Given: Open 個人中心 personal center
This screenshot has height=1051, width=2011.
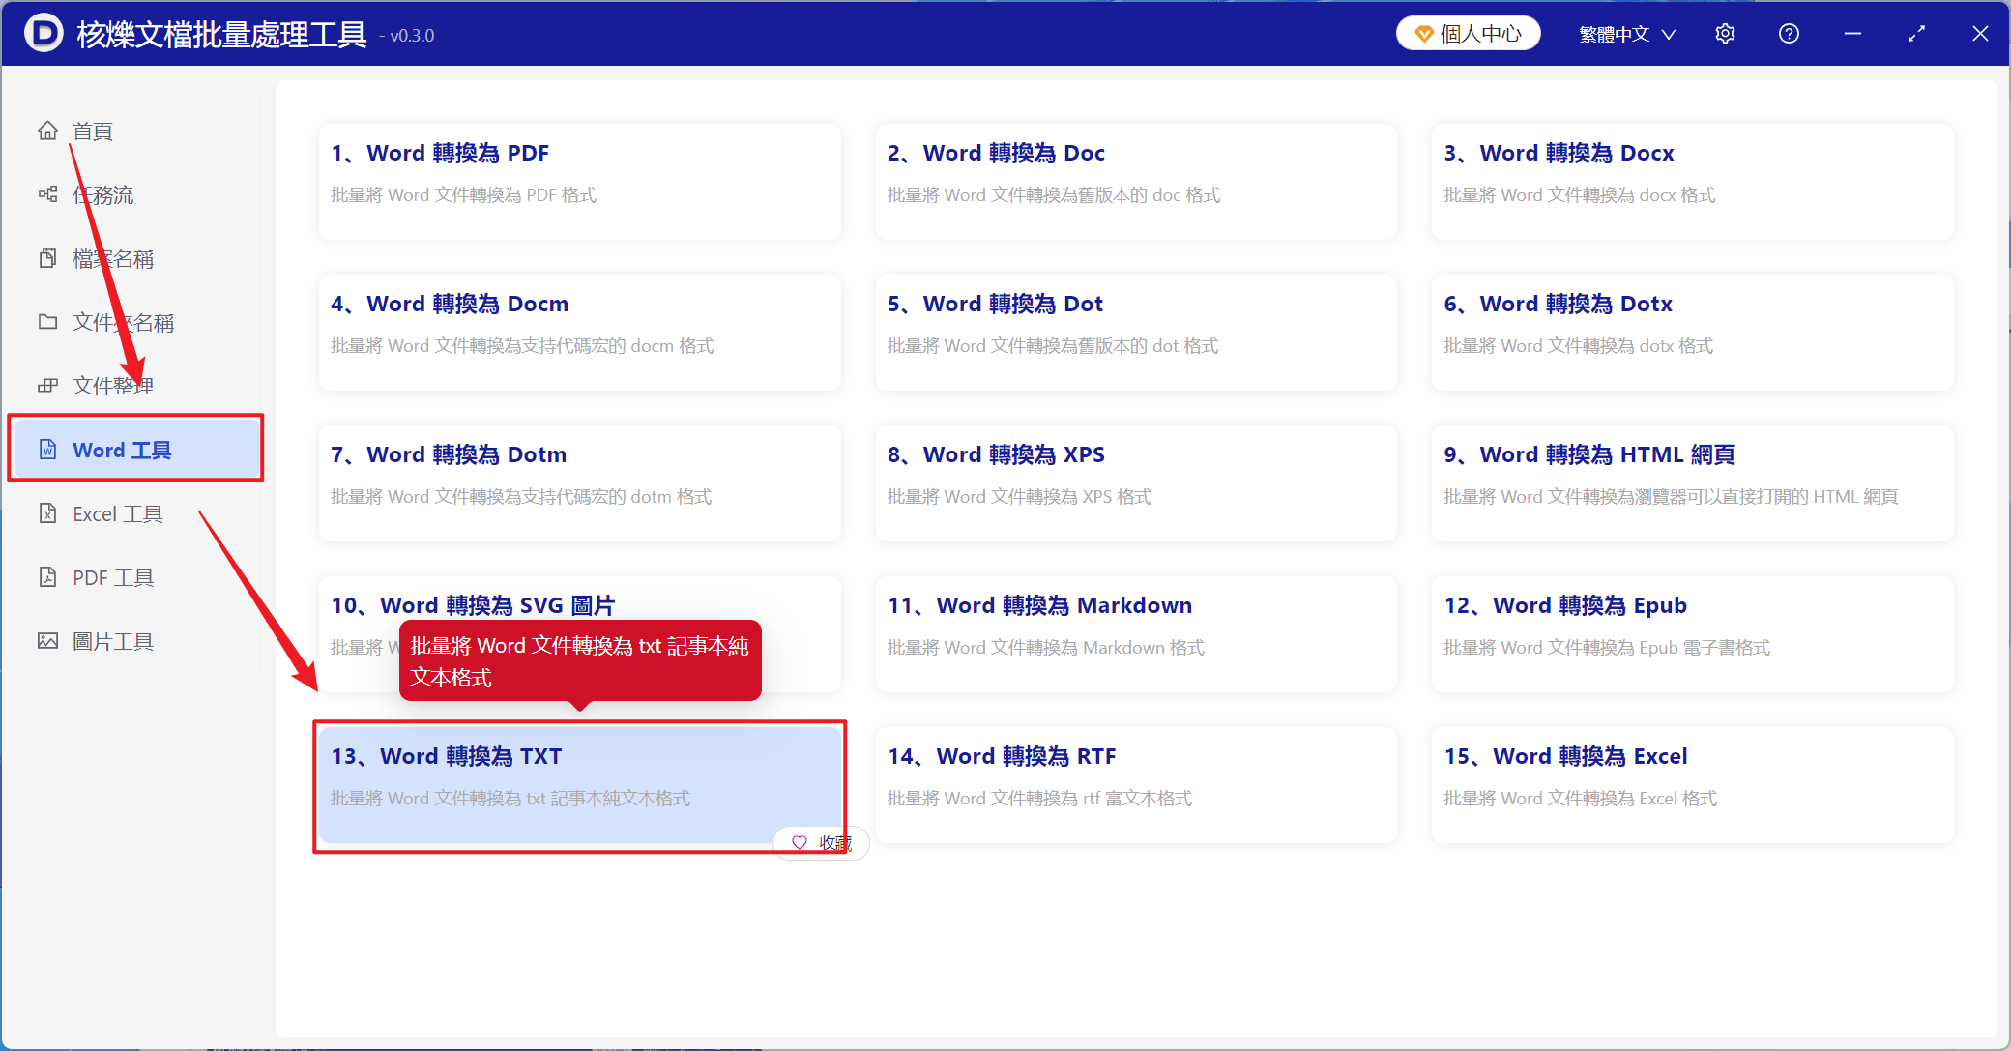Looking at the screenshot, I should click(x=1468, y=34).
